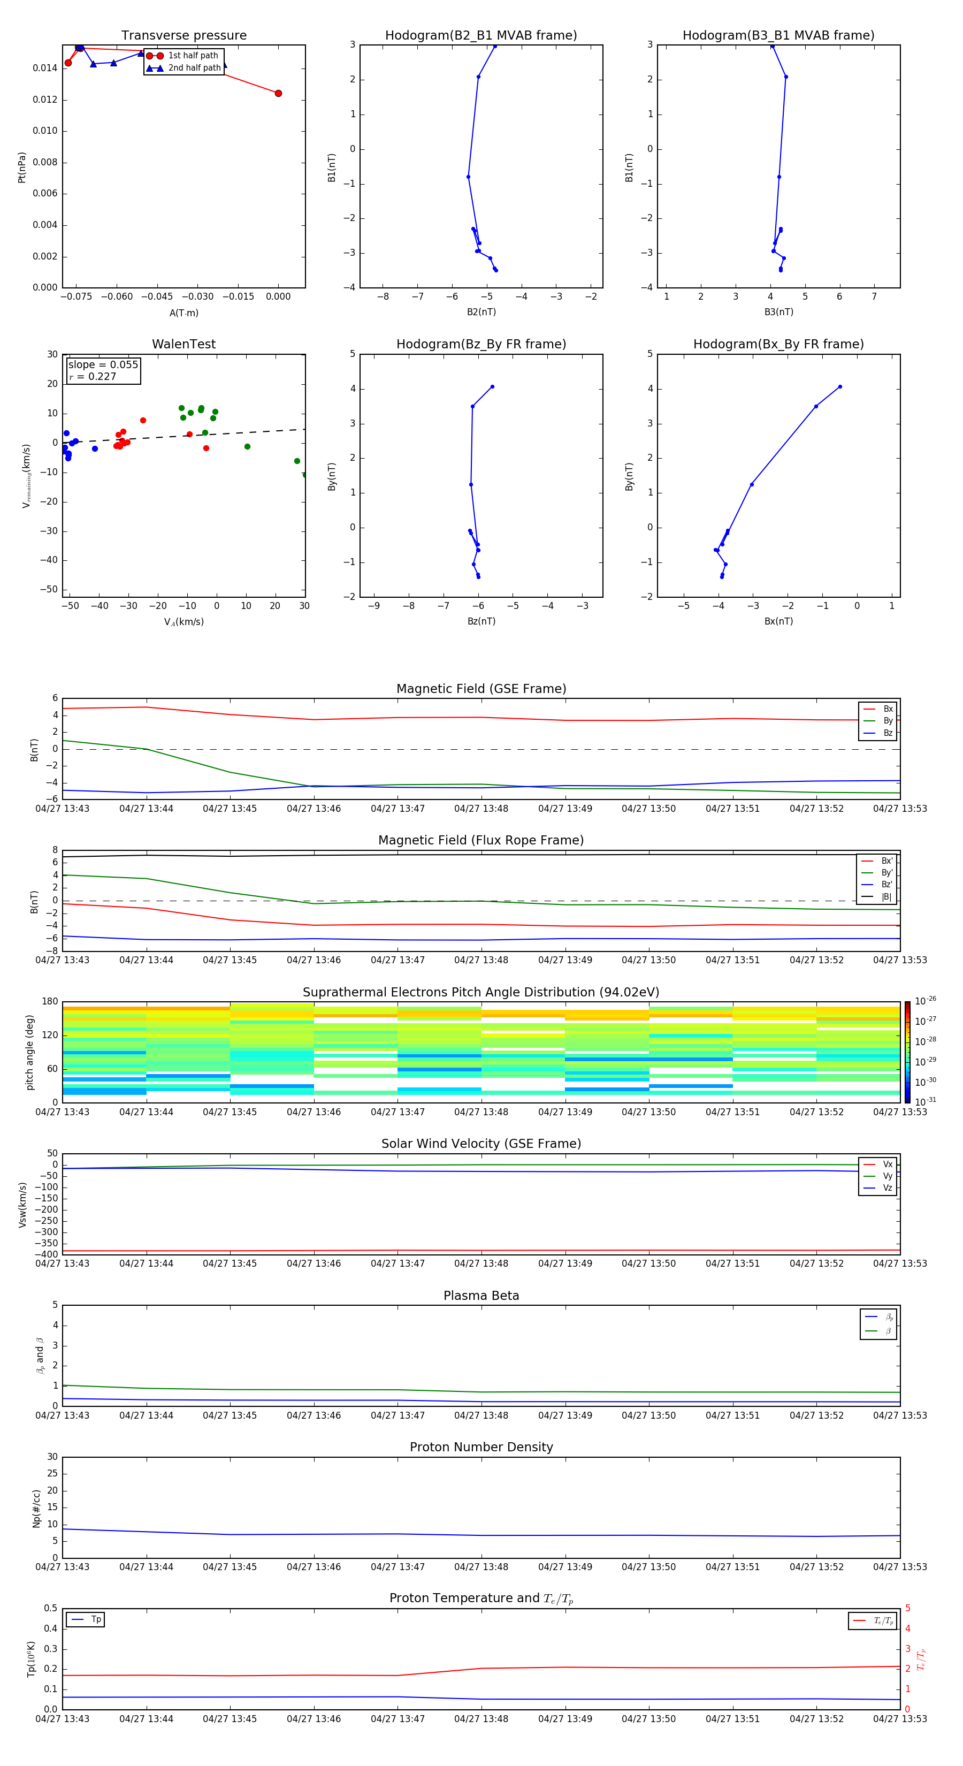Select the 'WalenTest' plot title
Image resolution: width=963 pixels, height=1766 pixels.
pyautogui.click(x=184, y=344)
